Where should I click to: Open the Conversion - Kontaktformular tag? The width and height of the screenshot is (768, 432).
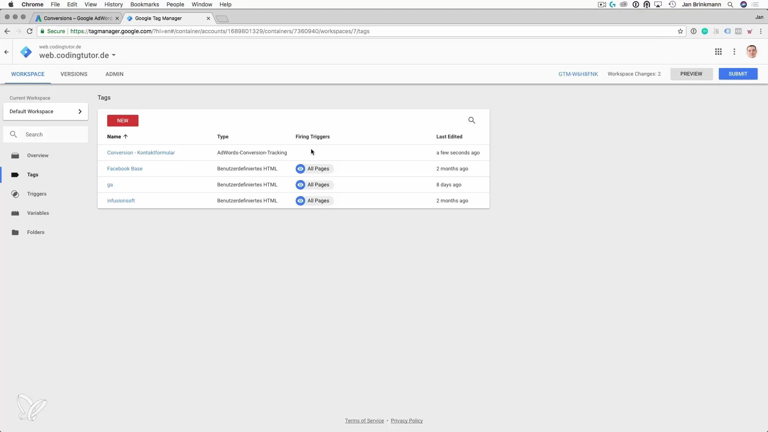pos(141,153)
